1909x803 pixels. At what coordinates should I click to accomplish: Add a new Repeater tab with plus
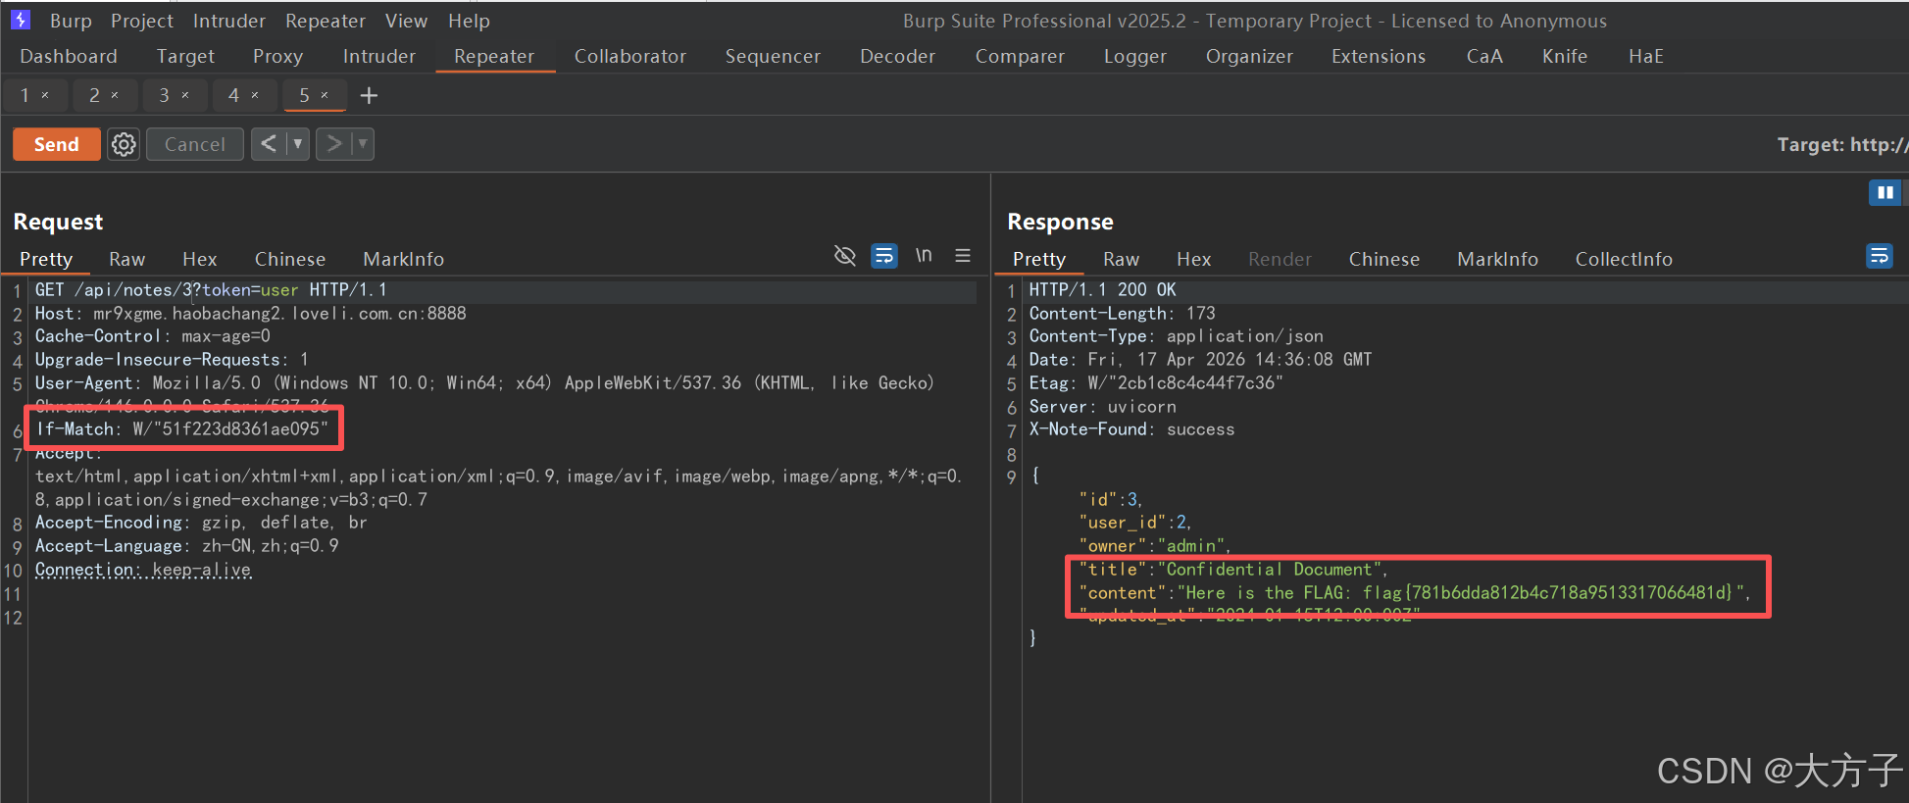coord(369,95)
